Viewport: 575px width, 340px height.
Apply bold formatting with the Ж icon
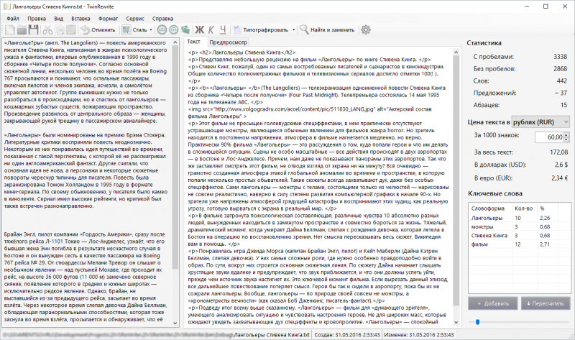tap(200, 29)
